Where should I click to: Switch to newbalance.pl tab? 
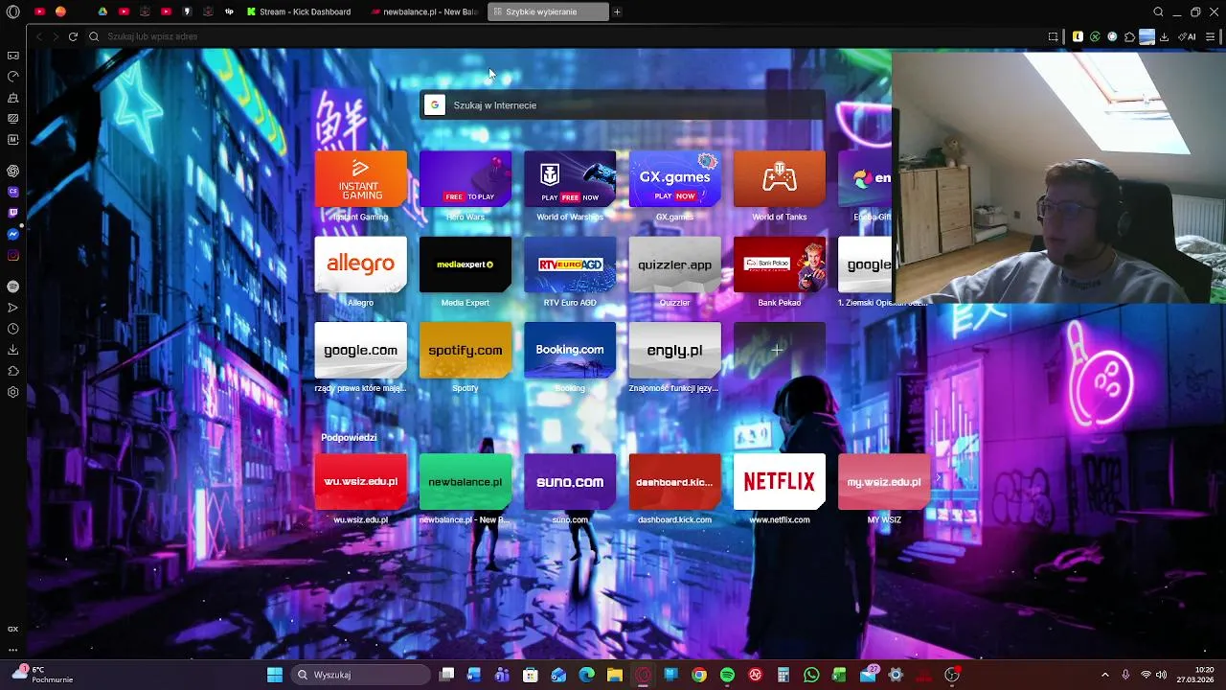tap(423, 11)
